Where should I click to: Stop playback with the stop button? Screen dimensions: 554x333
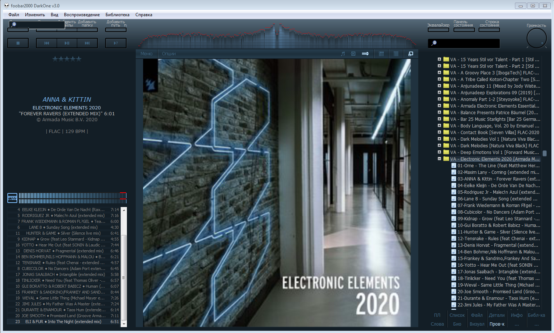[18, 43]
